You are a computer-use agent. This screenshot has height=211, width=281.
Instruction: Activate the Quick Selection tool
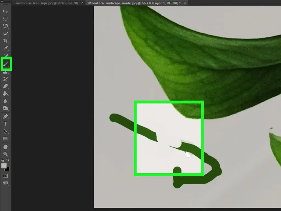click(5, 34)
